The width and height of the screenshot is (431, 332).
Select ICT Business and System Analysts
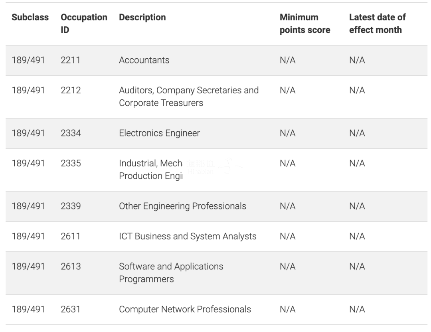coord(188,237)
